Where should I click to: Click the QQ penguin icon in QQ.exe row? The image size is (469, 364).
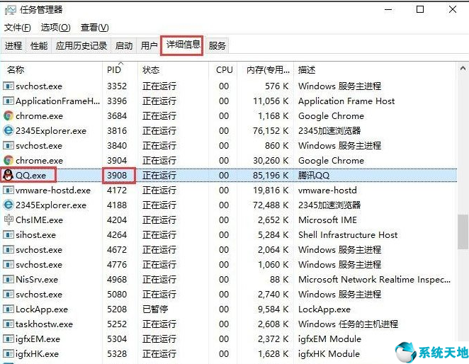(x=8, y=175)
